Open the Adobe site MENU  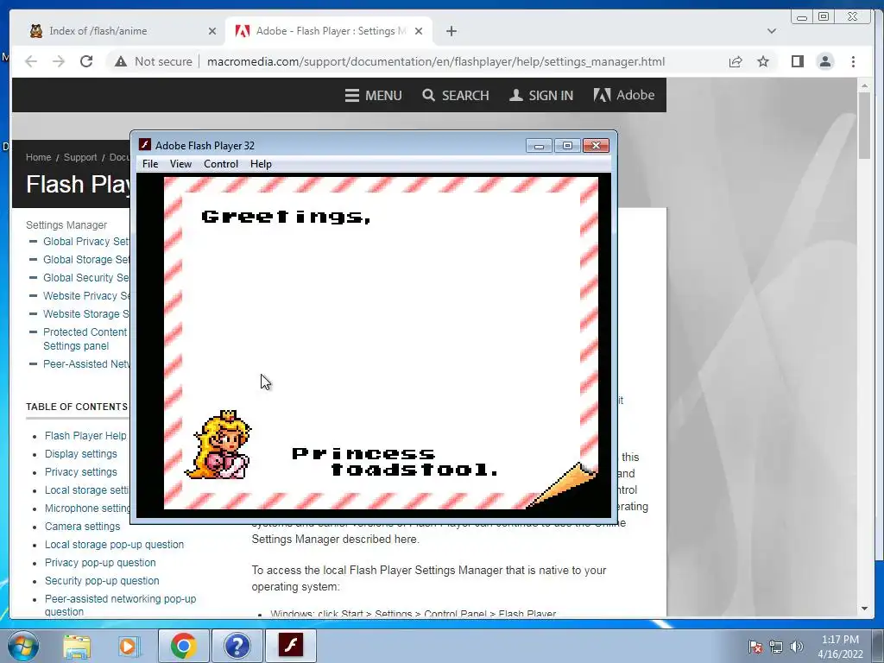[373, 95]
